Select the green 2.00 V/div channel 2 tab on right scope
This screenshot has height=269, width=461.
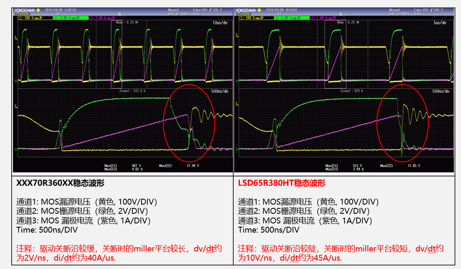292,18
